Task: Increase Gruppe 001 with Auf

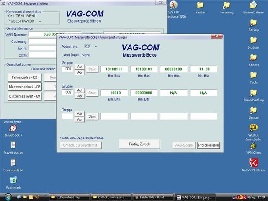Action: coord(80,67)
